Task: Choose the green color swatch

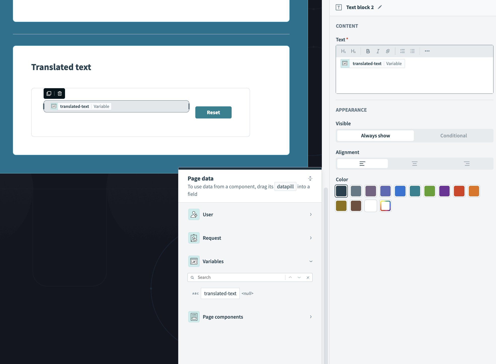Action: (429, 191)
